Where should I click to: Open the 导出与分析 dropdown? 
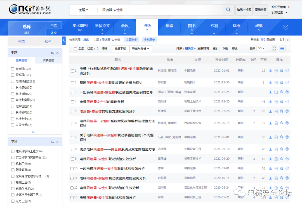coord(141,49)
